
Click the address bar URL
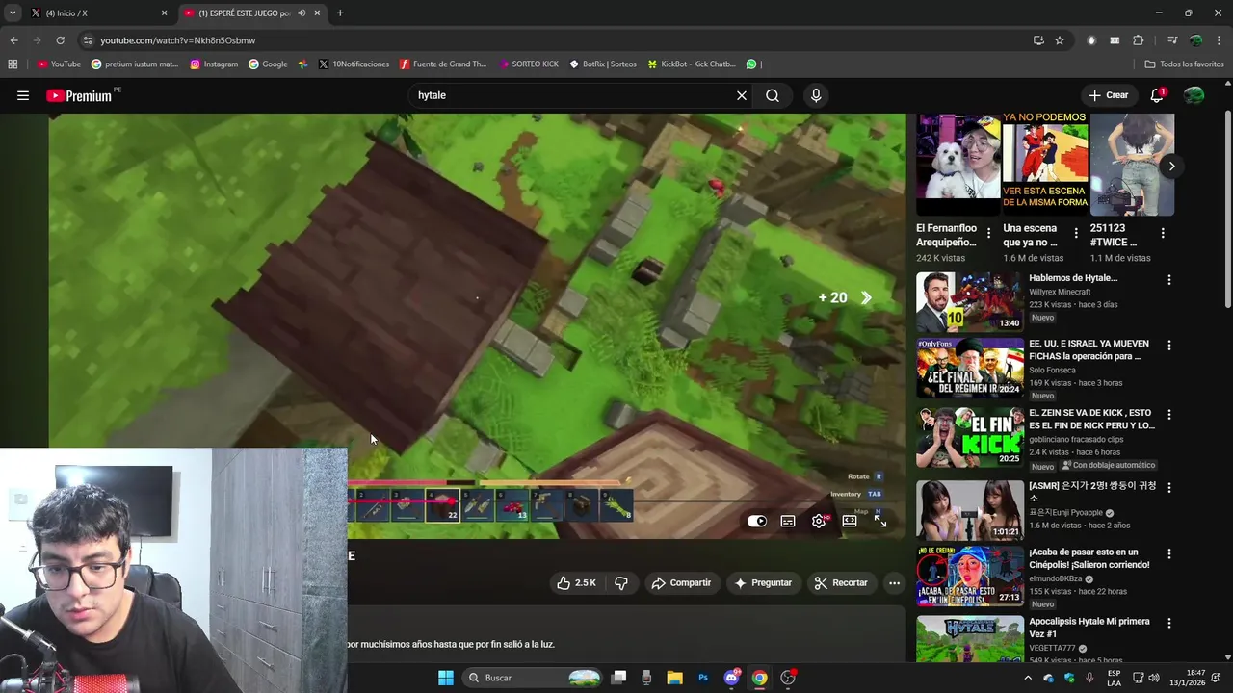(x=178, y=40)
